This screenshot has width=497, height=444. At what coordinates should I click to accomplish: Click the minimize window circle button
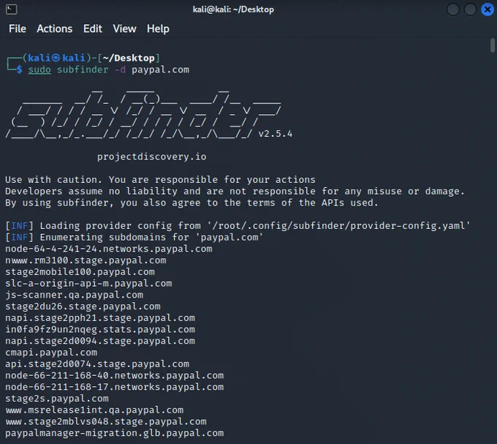(x=453, y=10)
